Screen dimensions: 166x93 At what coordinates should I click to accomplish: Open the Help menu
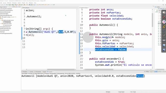[35, 3]
